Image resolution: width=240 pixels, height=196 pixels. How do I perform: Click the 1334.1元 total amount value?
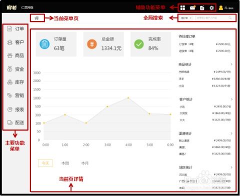coord(111,48)
